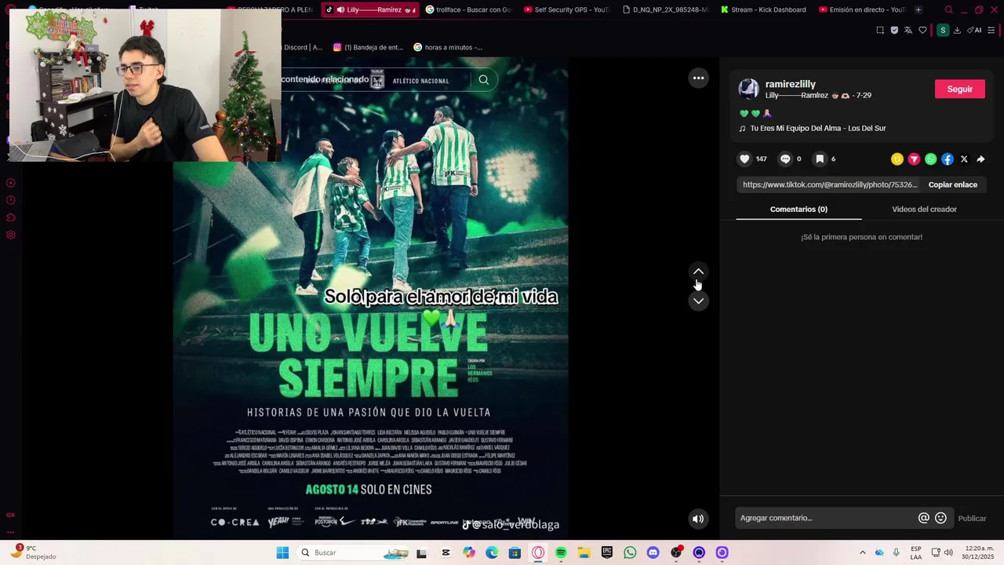Click Copiar enlace button
Viewport: 1004px width, 565px height.
click(953, 184)
